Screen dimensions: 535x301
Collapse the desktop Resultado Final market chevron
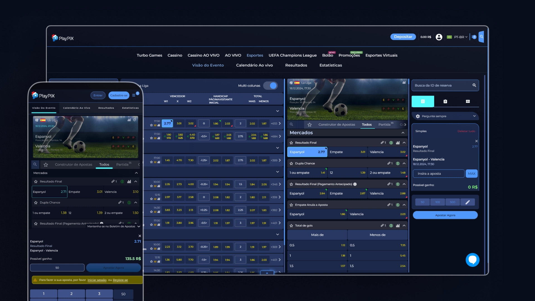404,143
